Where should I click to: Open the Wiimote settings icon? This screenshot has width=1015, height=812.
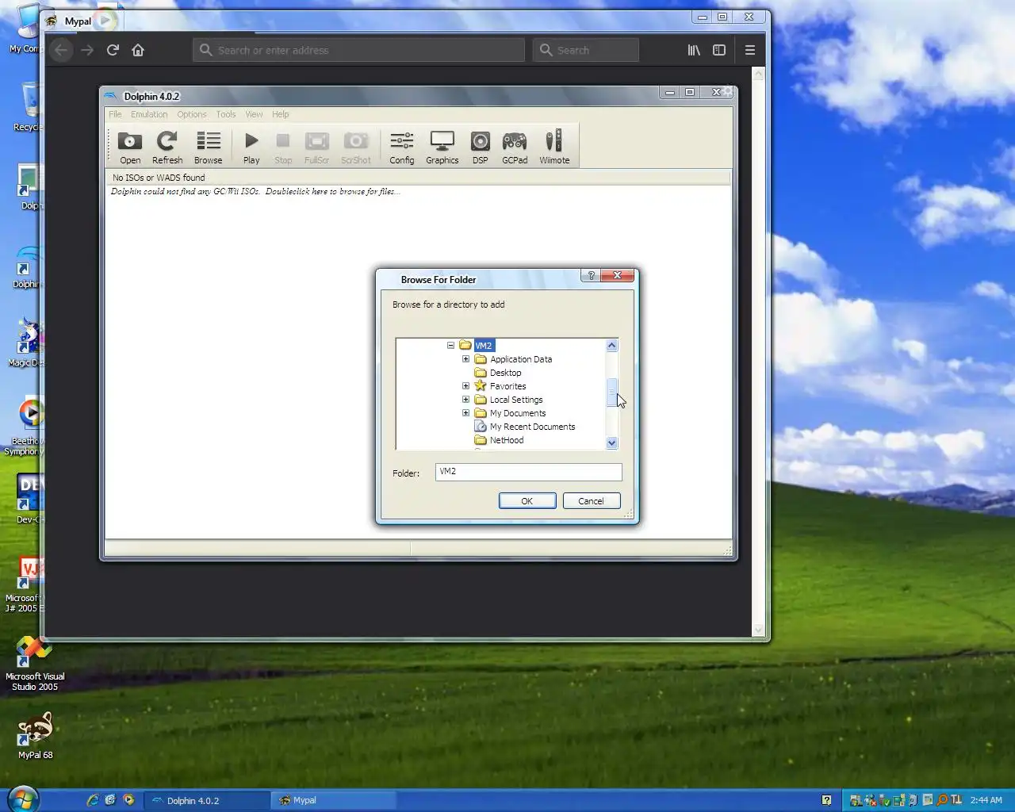click(x=554, y=147)
